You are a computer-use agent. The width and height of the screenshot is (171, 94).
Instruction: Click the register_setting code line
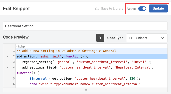87,62
